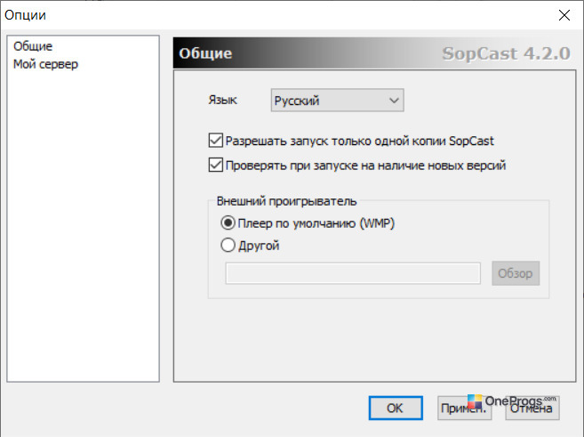Screen dimensions: 584x437
Task: Cancel changes with the Отмена button
Action: tap(532, 408)
